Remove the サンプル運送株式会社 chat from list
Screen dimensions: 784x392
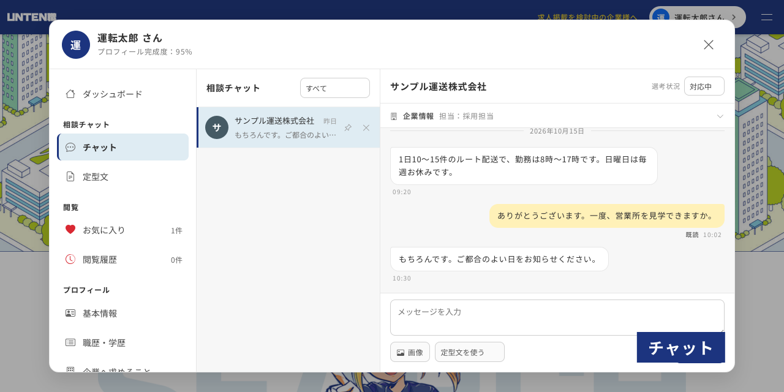click(x=366, y=127)
